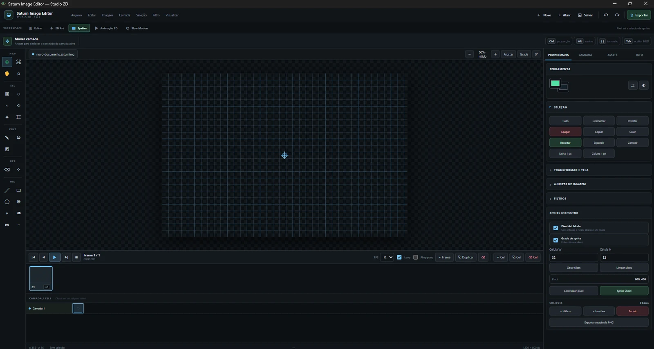
Task: Click the red Apagar button
Action: [565, 132]
